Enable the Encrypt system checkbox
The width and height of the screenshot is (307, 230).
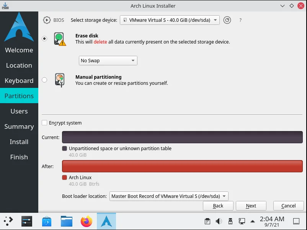[x=45, y=123]
